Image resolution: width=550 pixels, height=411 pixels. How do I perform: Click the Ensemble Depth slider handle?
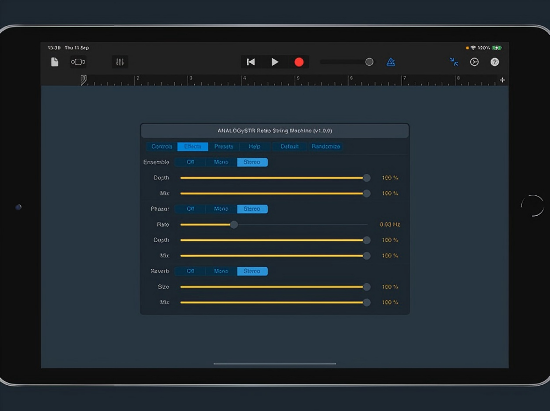point(366,178)
